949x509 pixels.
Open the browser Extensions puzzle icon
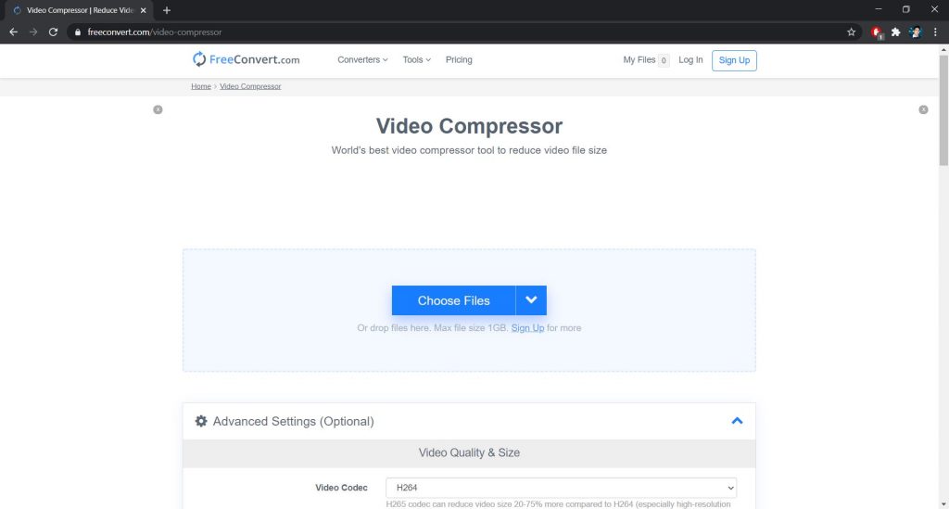click(895, 32)
